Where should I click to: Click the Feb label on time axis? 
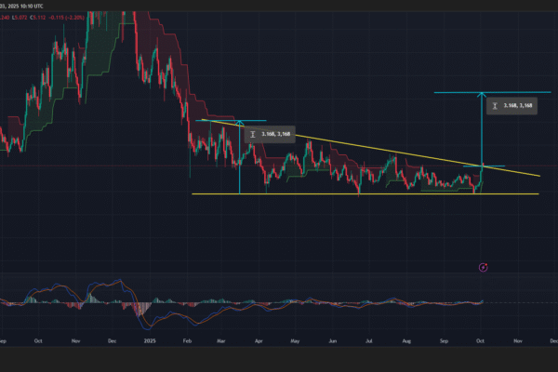click(x=185, y=341)
